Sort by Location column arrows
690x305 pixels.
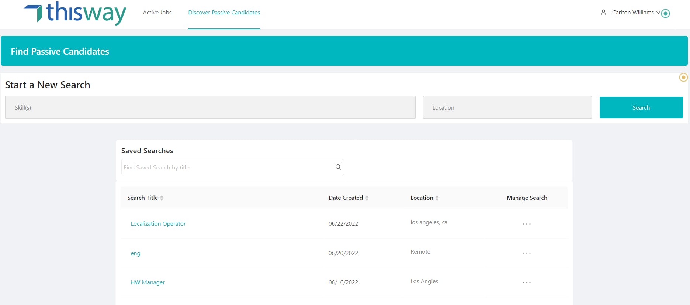(x=437, y=198)
